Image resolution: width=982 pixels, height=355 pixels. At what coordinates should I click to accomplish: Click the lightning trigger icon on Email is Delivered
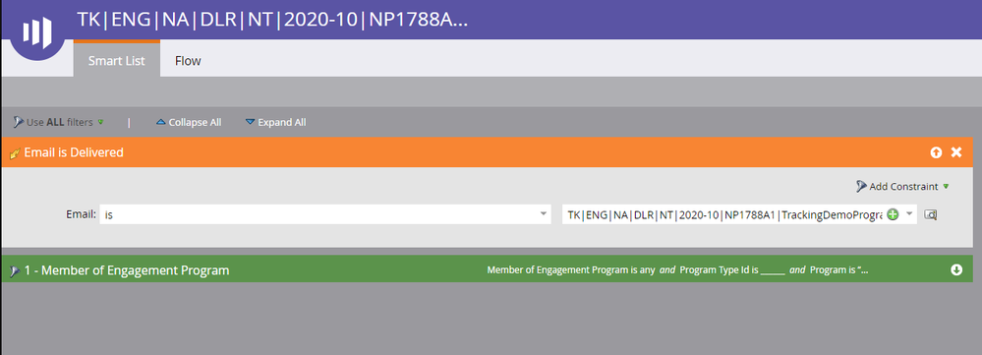[x=15, y=152]
